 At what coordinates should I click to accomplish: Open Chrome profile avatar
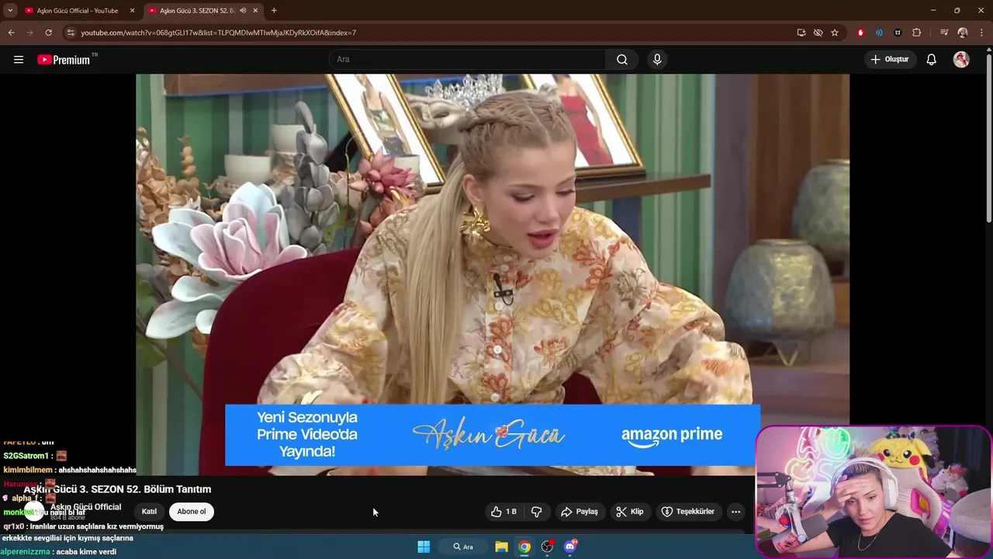[x=963, y=33]
